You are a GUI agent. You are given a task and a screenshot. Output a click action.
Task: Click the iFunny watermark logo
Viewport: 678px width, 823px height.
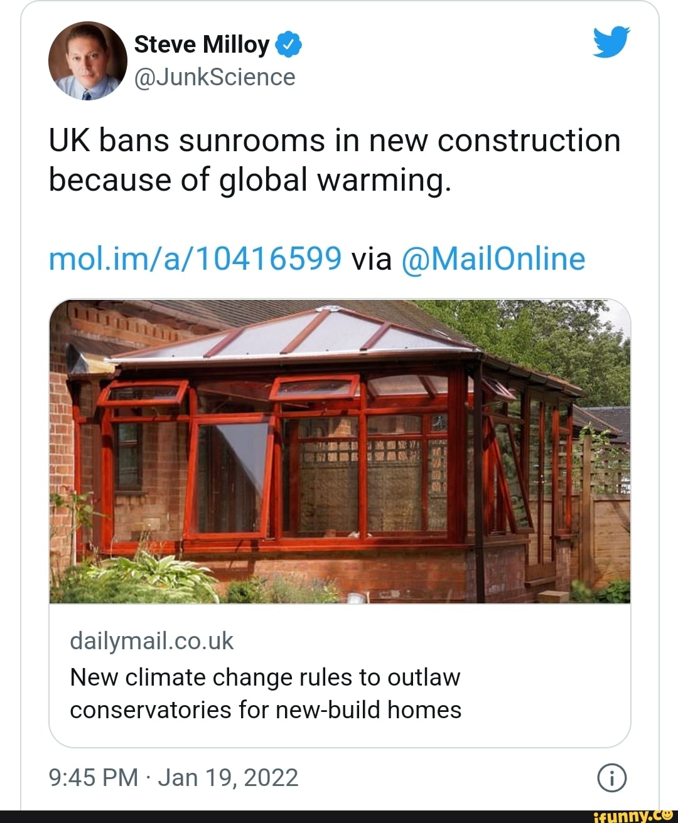tap(633, 815)
